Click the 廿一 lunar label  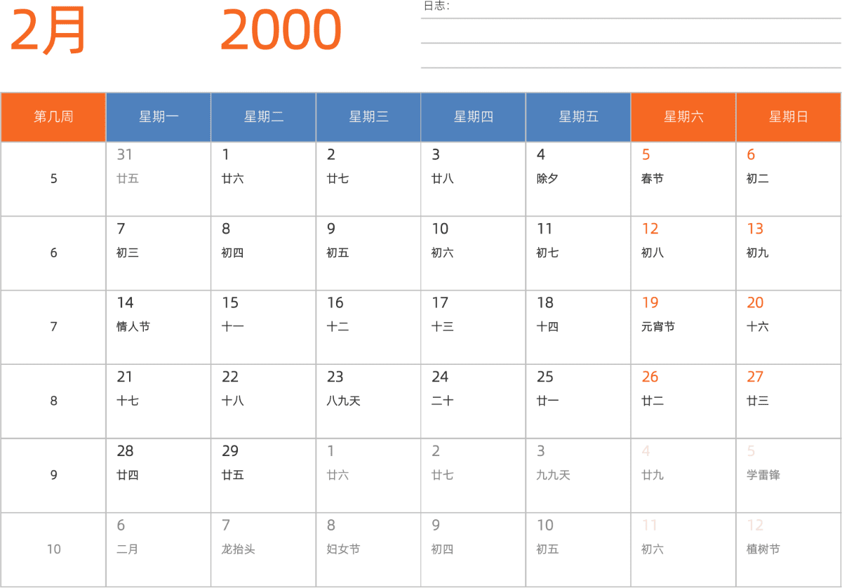547,401
